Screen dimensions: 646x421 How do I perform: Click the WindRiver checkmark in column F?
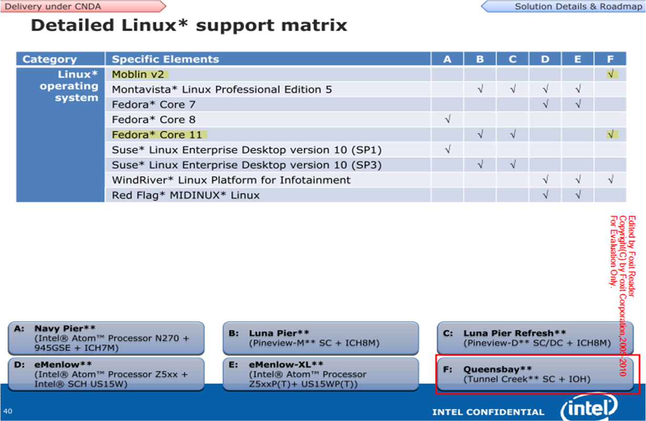point(610,180)
